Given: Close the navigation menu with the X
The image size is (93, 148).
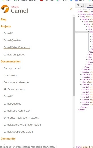Looking at the screenshot, I should tap(71, 9).
